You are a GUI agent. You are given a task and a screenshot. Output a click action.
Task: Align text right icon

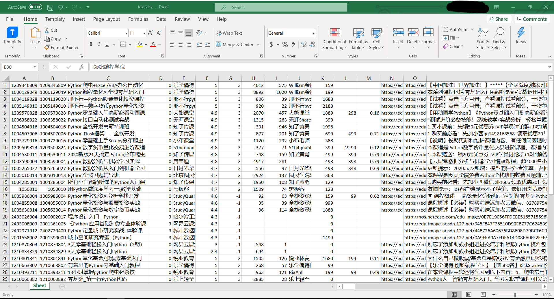pos(189,44)
